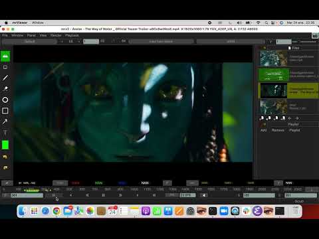This screenshot has height=239, width=319.
Task: Open the Default layer dropdown
Action: (29, 41)
